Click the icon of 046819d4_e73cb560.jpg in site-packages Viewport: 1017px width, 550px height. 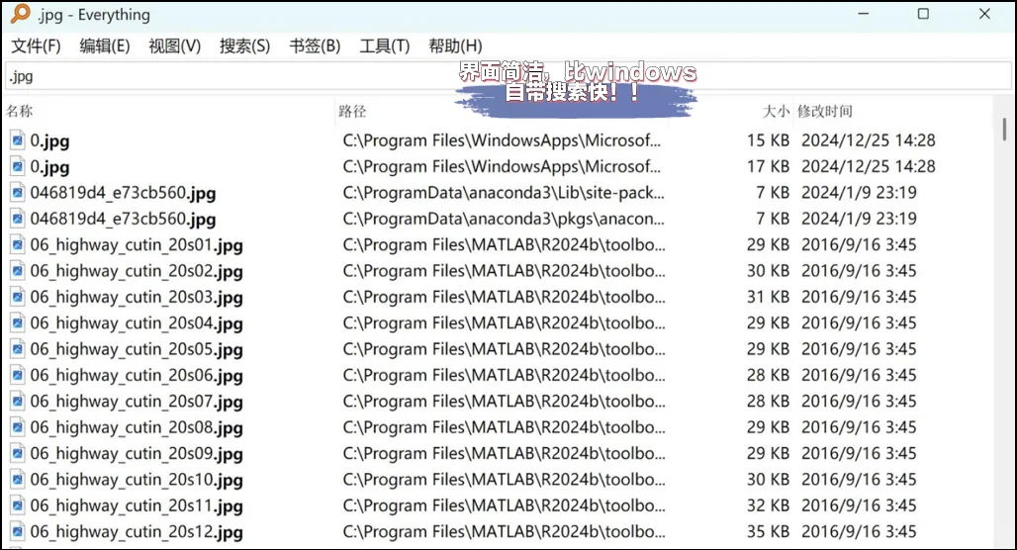pos(18,193)
